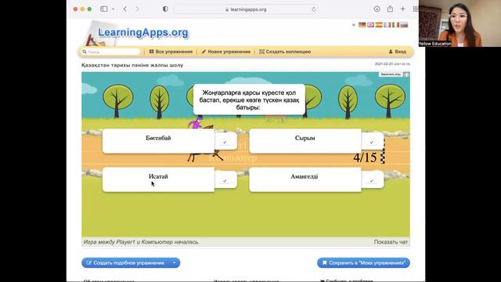Switch language with the Italian flag
Viewport: 501px width, 282px height.
pyautogui.click(x=395, y=25)
